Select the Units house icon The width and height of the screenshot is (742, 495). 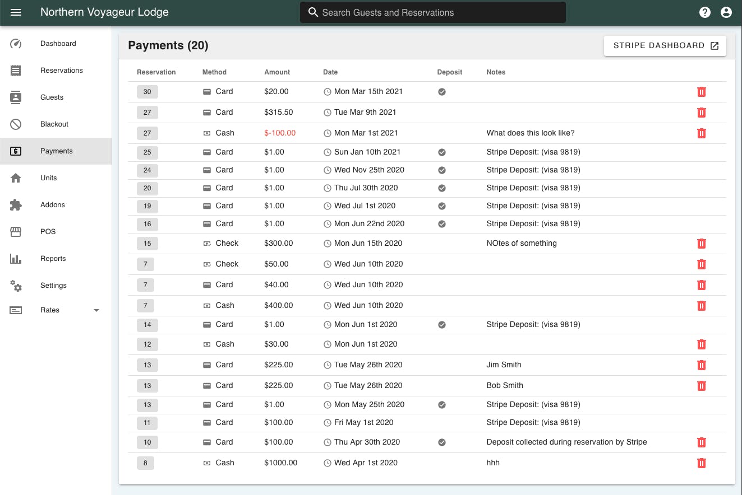pos(16,178)
